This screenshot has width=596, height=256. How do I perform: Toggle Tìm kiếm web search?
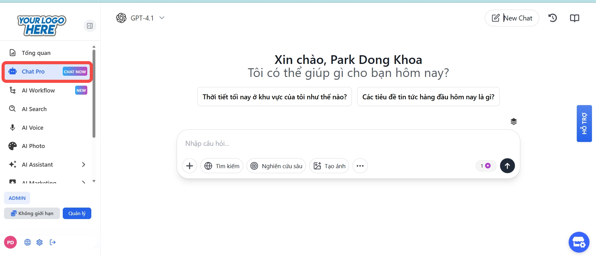pyautogui.click(x=222, y=166)
